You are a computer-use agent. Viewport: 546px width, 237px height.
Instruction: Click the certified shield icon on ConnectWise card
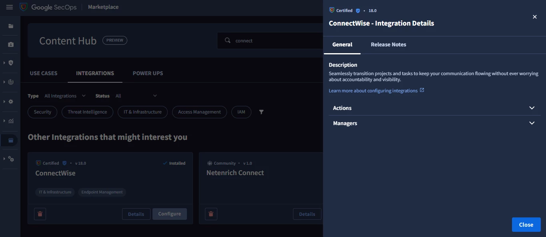point(38,163)
